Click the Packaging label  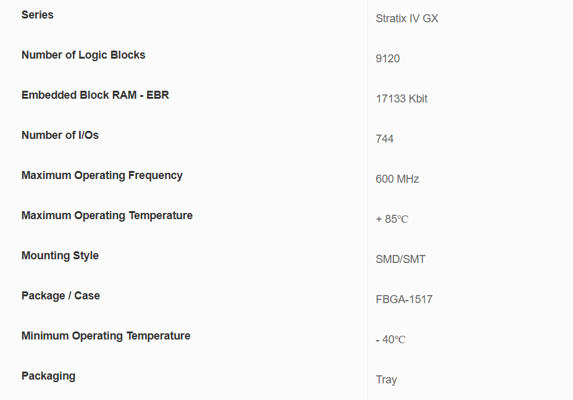[x=48, y=376]
